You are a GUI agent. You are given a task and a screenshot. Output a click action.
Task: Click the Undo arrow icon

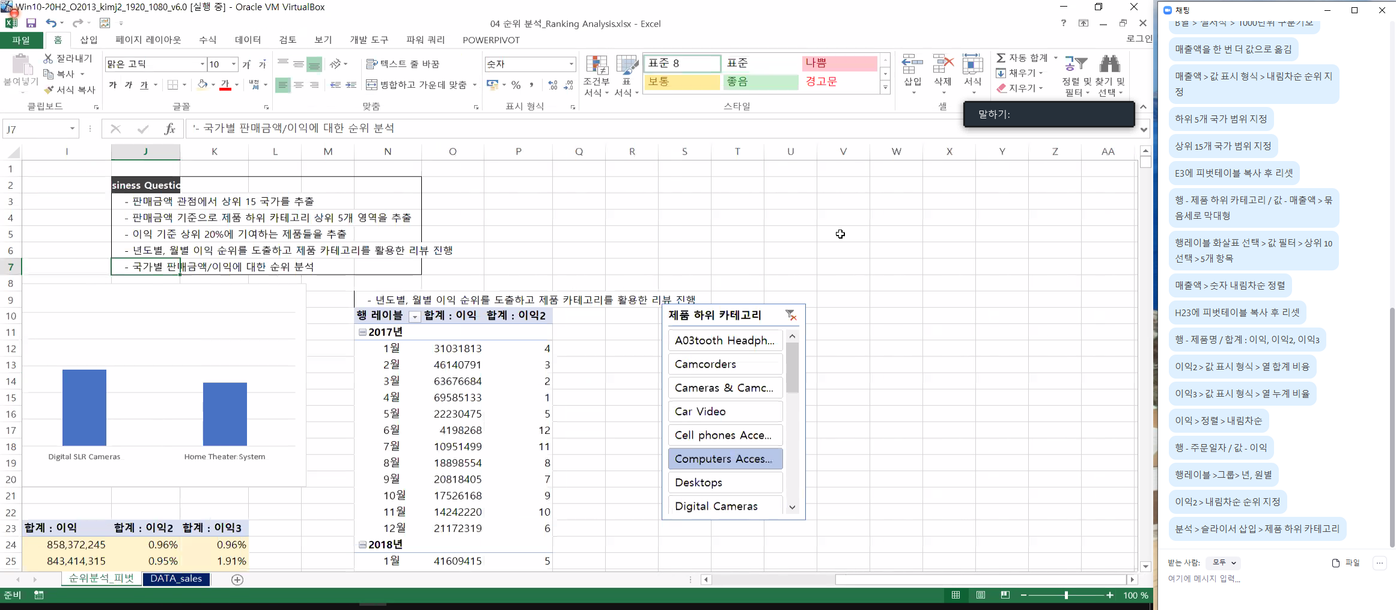coord(51,23)
